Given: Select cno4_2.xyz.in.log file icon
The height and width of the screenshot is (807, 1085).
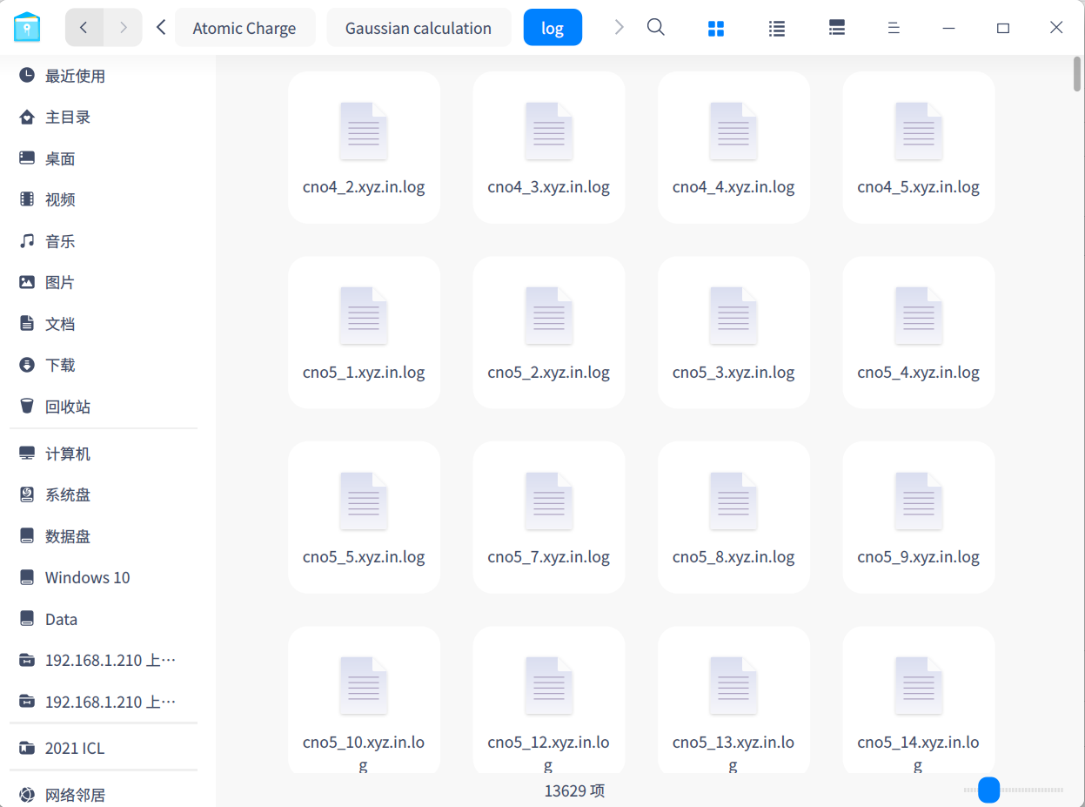Looking at the screenshot, I should tap(364, 131).
